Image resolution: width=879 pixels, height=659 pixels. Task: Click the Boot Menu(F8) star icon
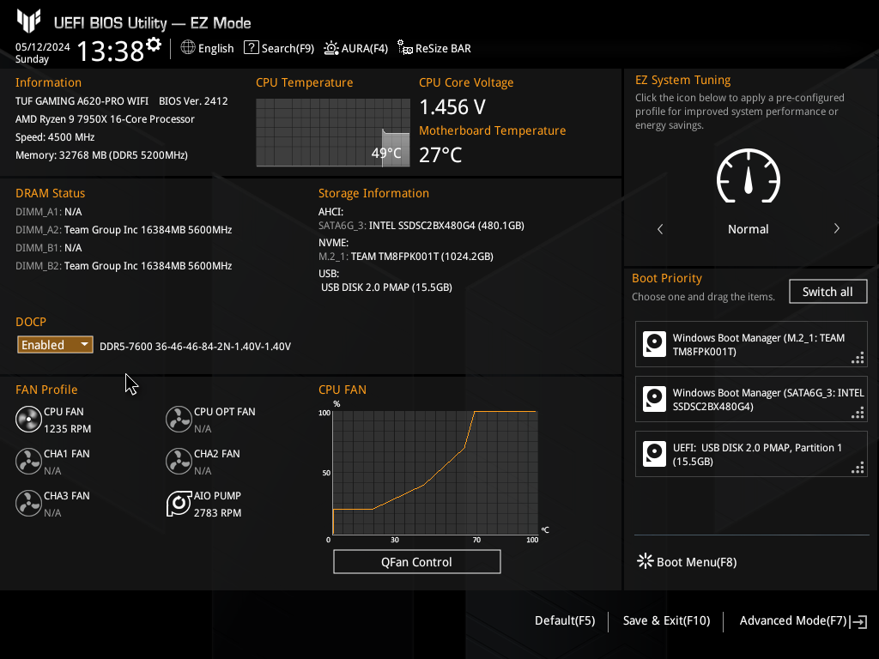click(x=646, y=561)
